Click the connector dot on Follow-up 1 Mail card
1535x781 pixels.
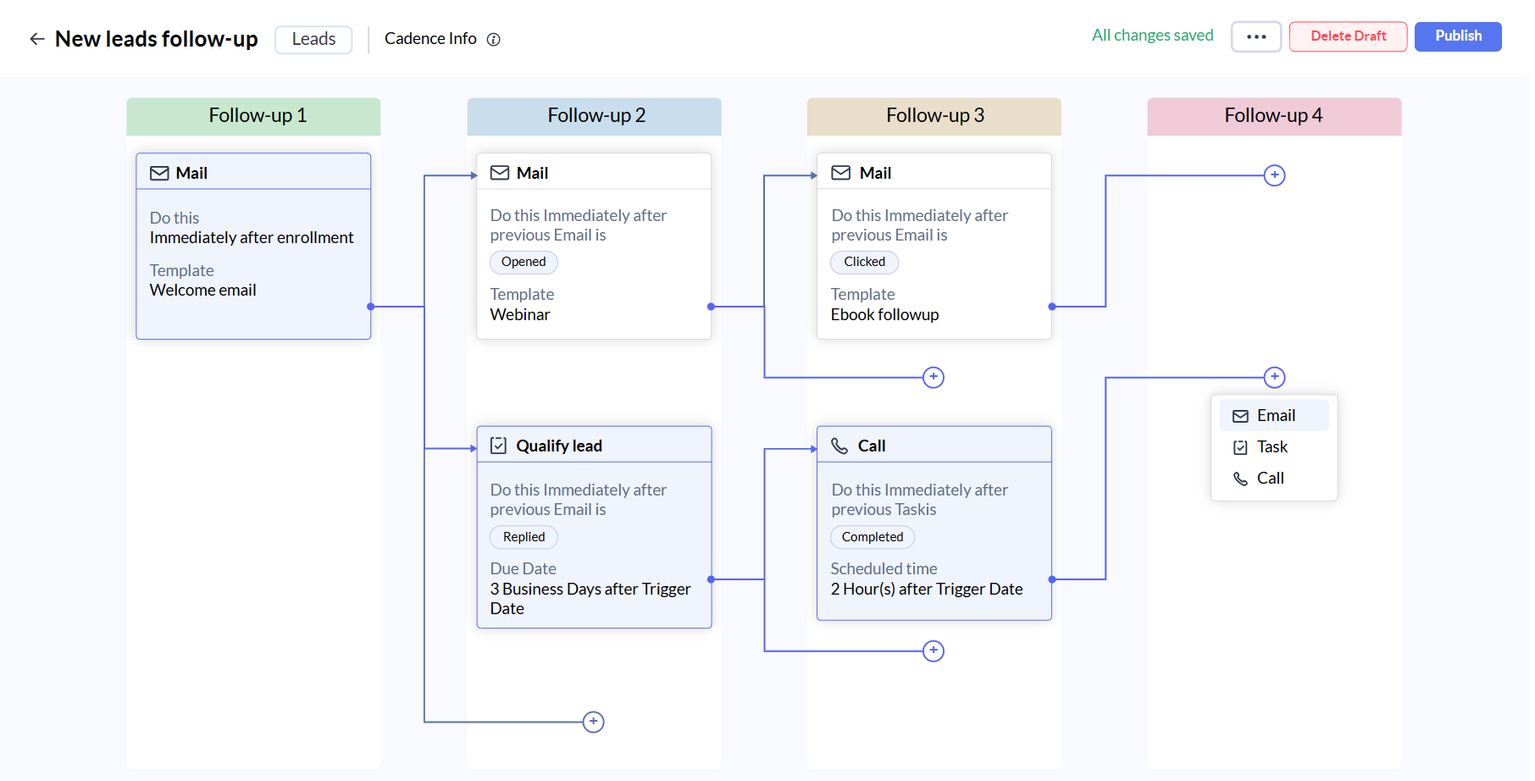370,307
